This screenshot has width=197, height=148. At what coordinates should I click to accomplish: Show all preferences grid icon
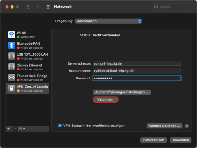48,7
